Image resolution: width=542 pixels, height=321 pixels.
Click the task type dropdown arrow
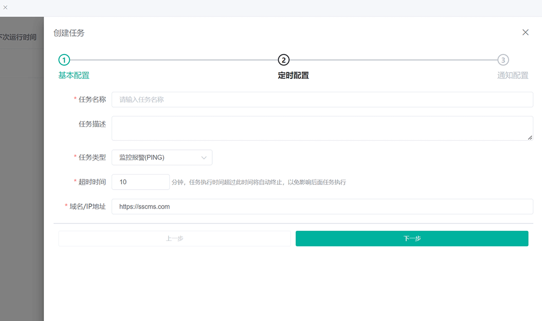click(x=204, y=157)
